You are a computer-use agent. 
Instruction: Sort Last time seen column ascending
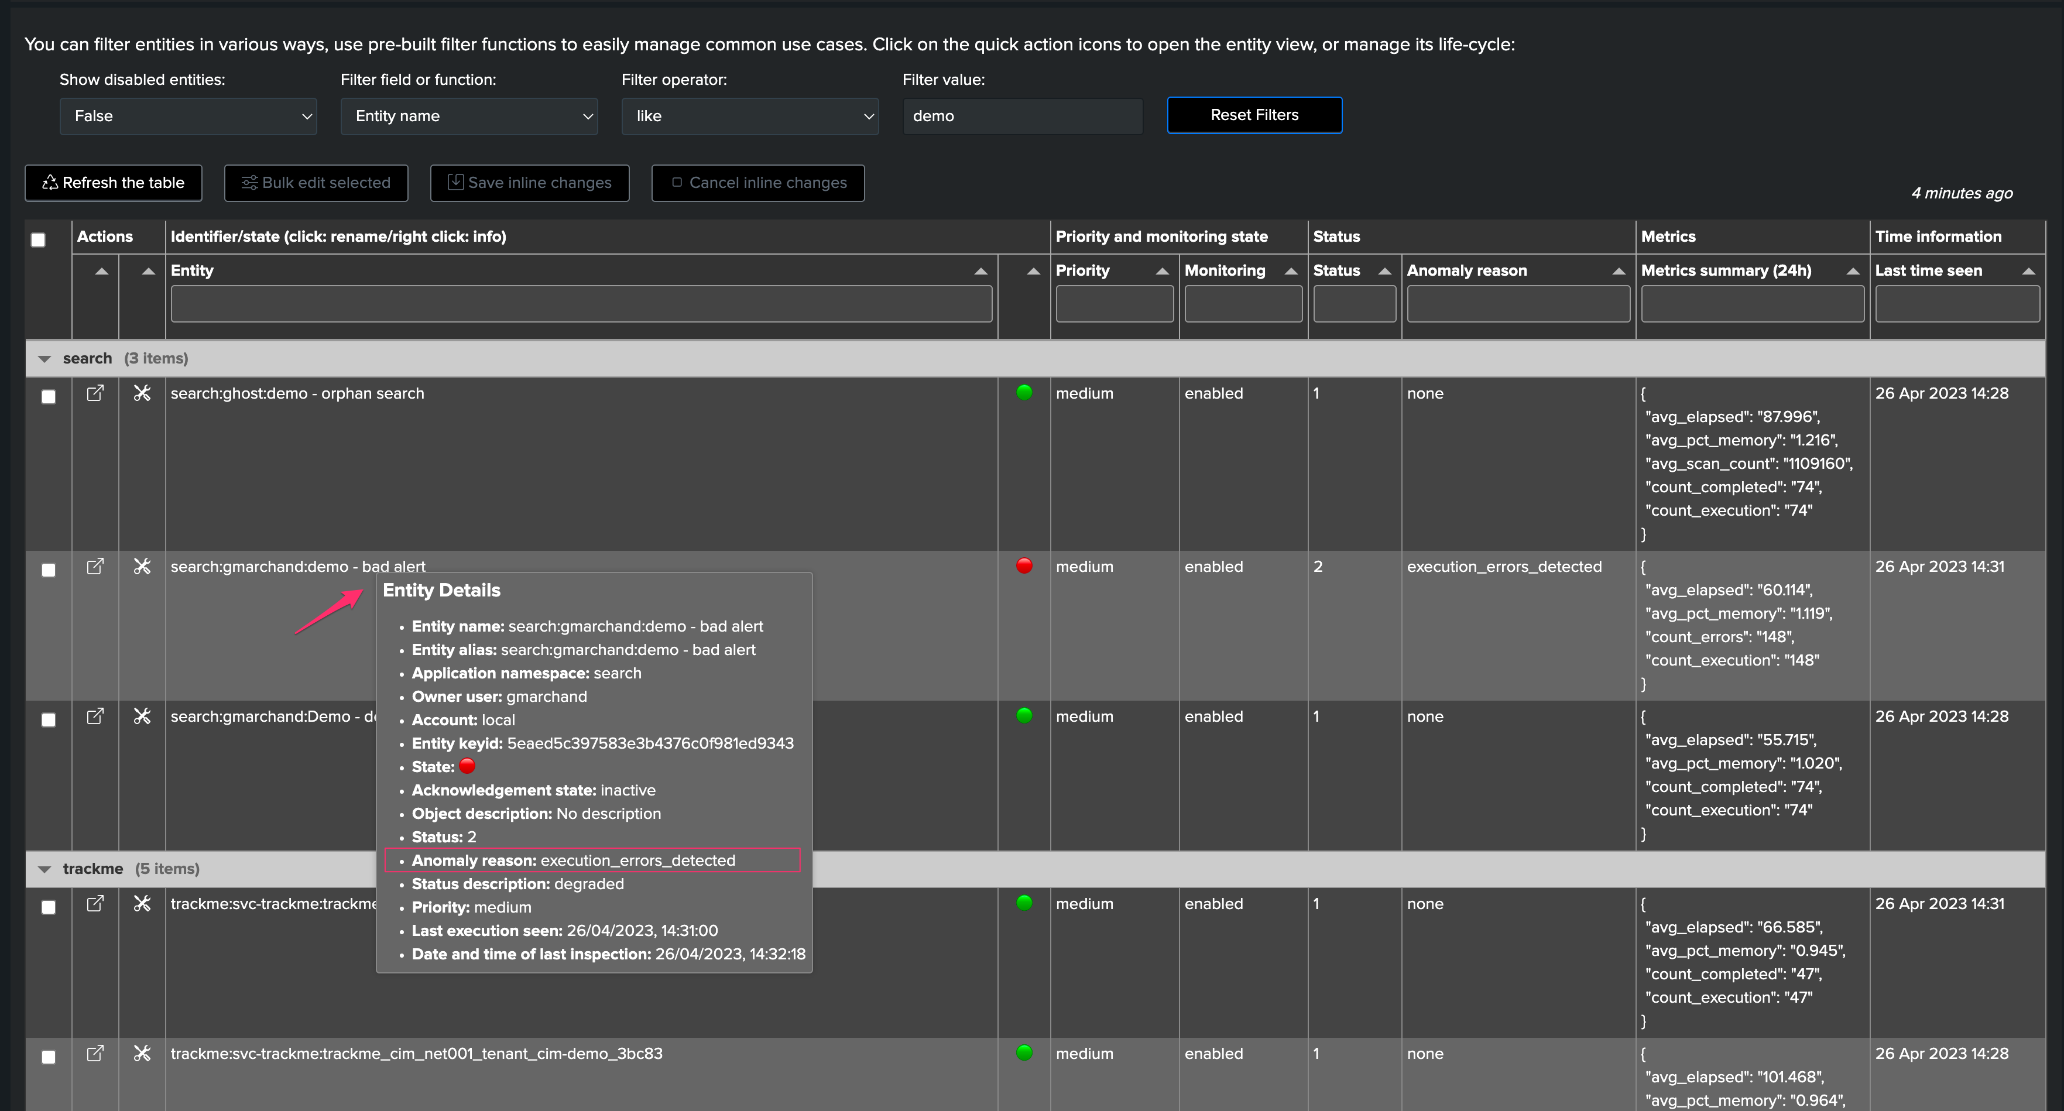(2028, 272)
